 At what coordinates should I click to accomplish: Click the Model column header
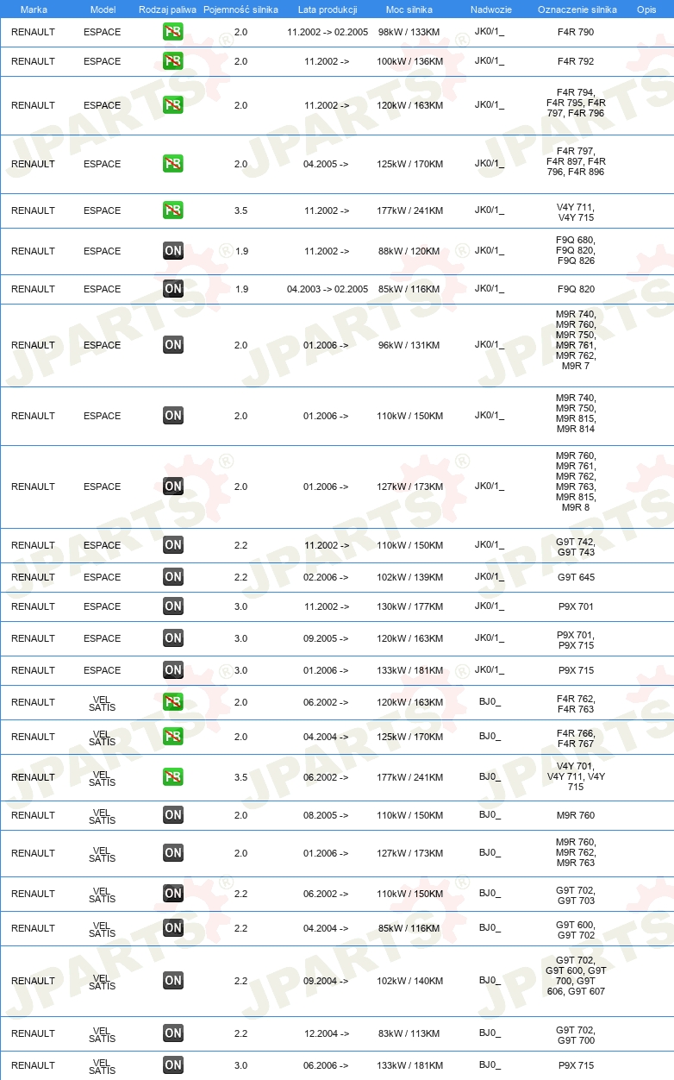pos(103,9)
